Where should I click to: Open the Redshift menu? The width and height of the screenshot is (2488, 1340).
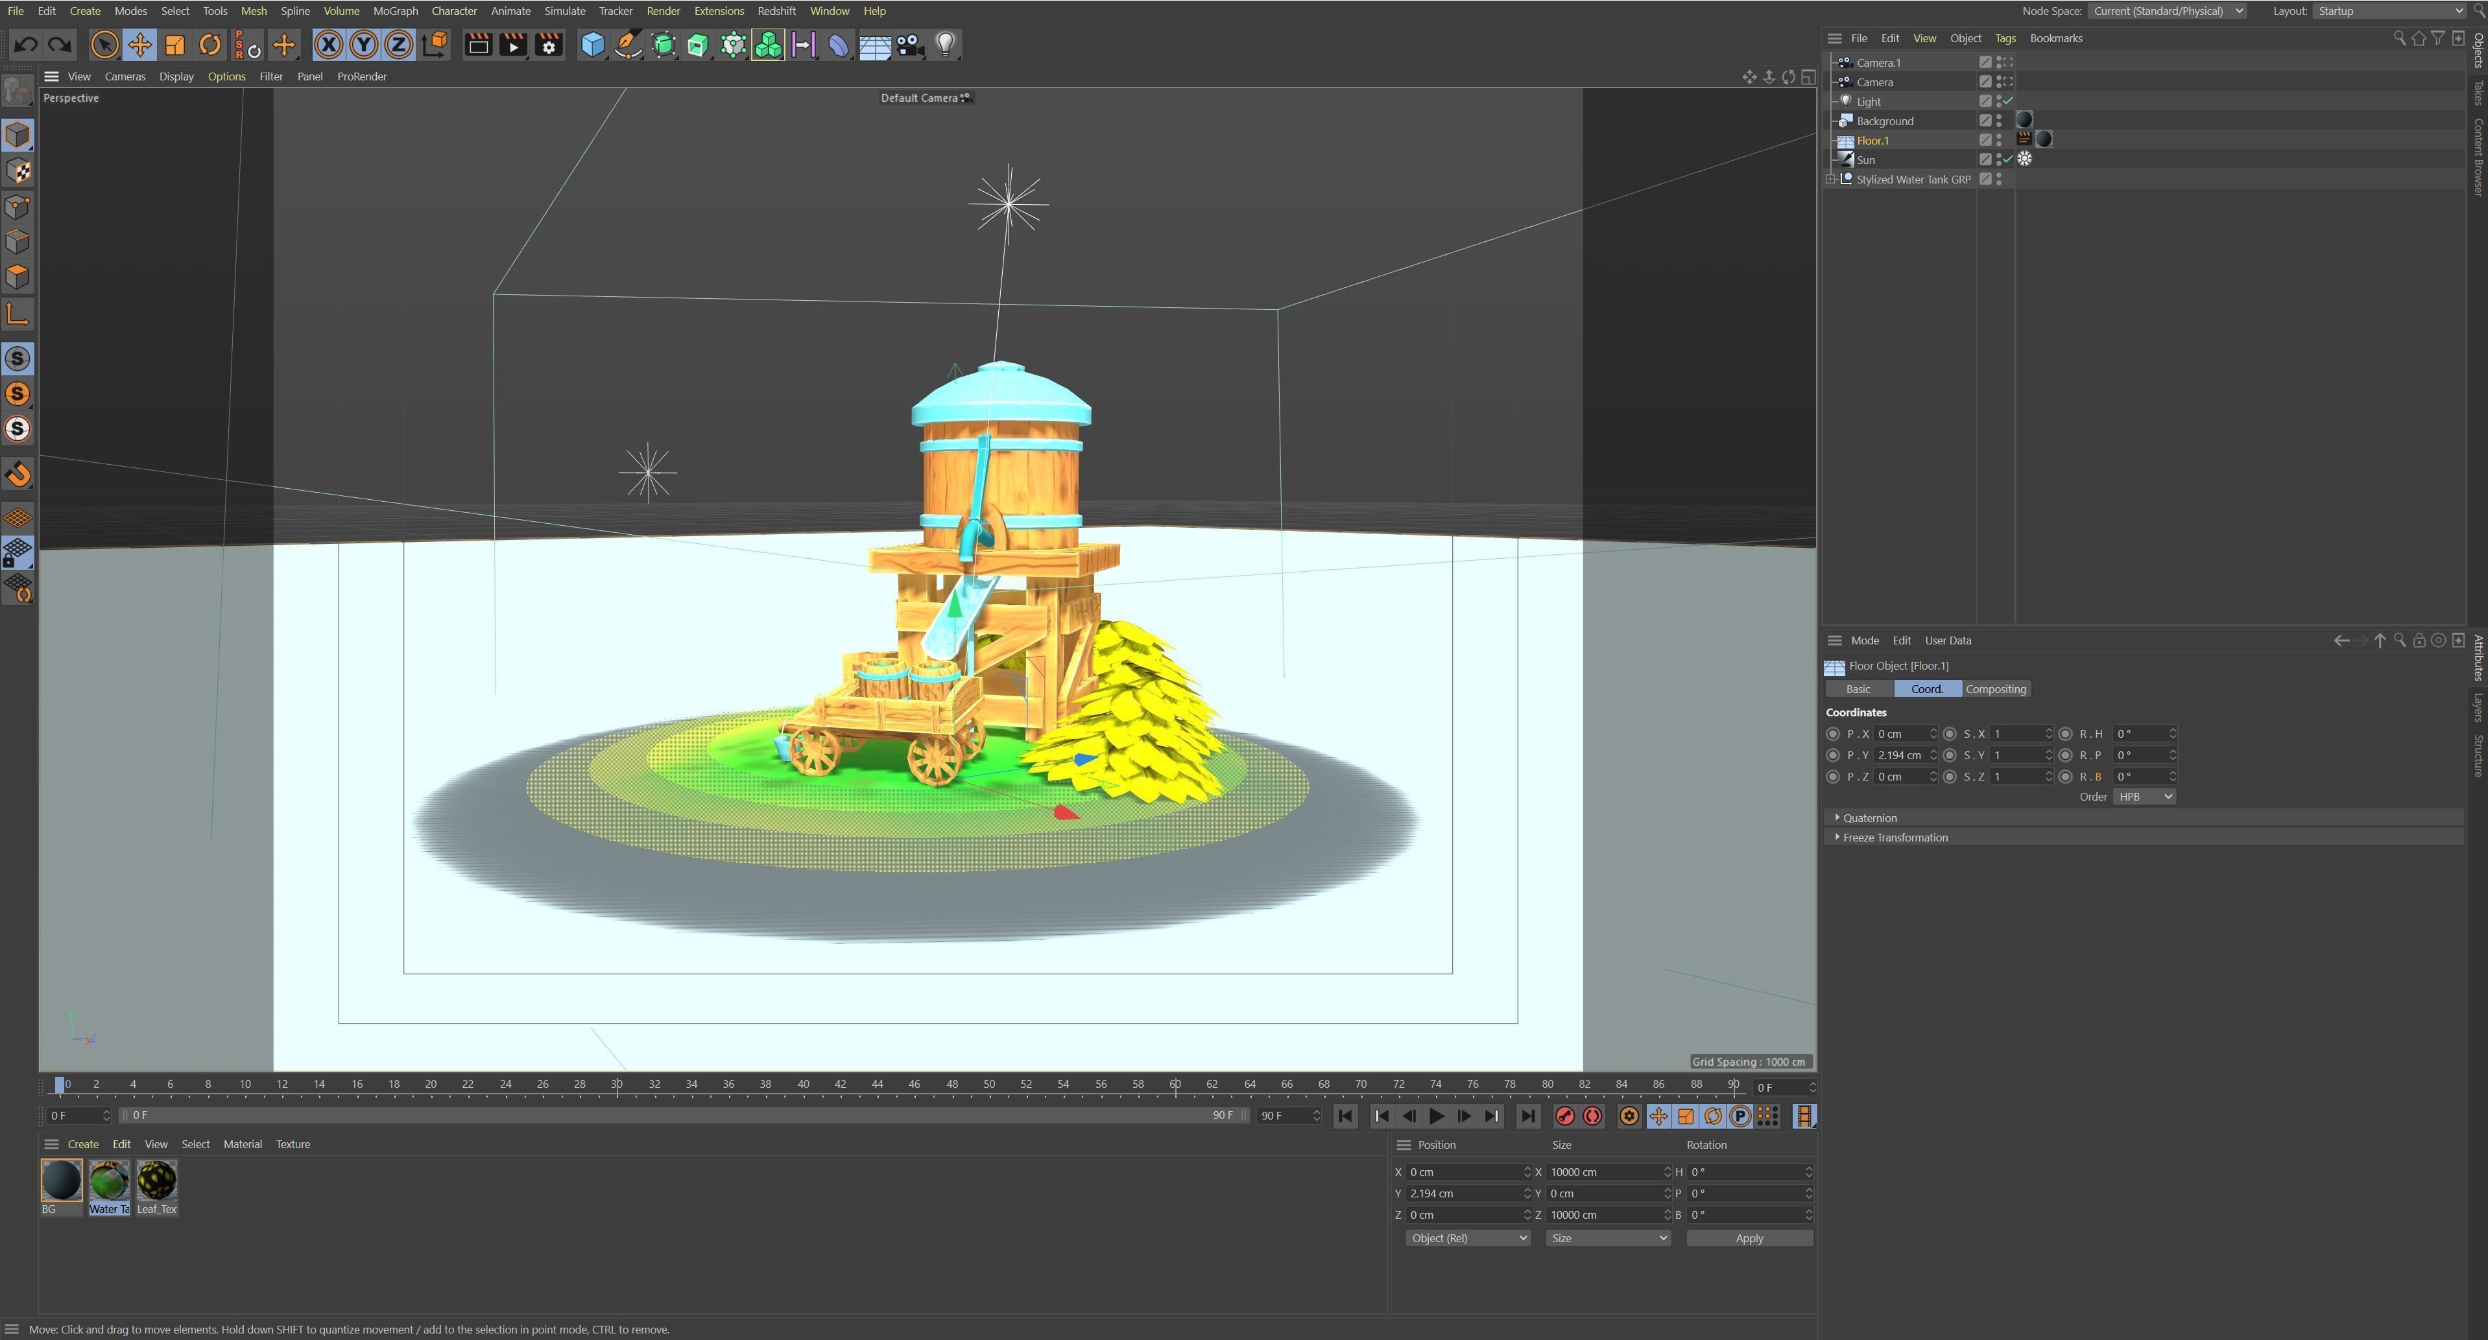pos(776,10)
